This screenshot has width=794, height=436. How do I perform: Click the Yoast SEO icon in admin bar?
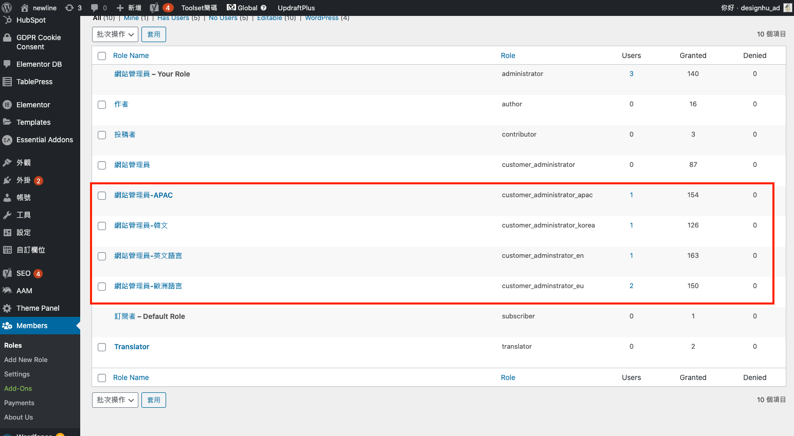tap(154, 8)
